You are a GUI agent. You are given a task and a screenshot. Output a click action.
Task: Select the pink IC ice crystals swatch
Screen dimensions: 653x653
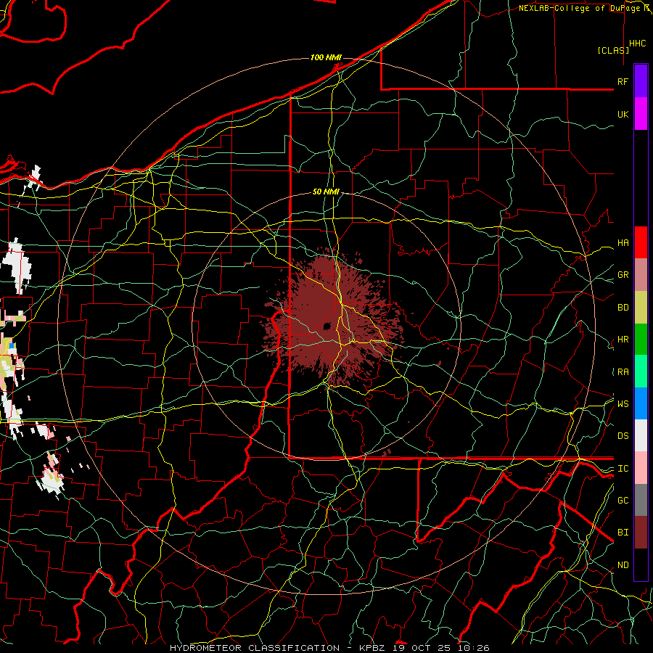(641, 468)
